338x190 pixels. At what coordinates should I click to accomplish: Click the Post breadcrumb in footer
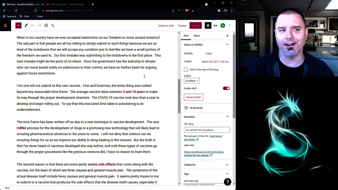pos(7,188)
